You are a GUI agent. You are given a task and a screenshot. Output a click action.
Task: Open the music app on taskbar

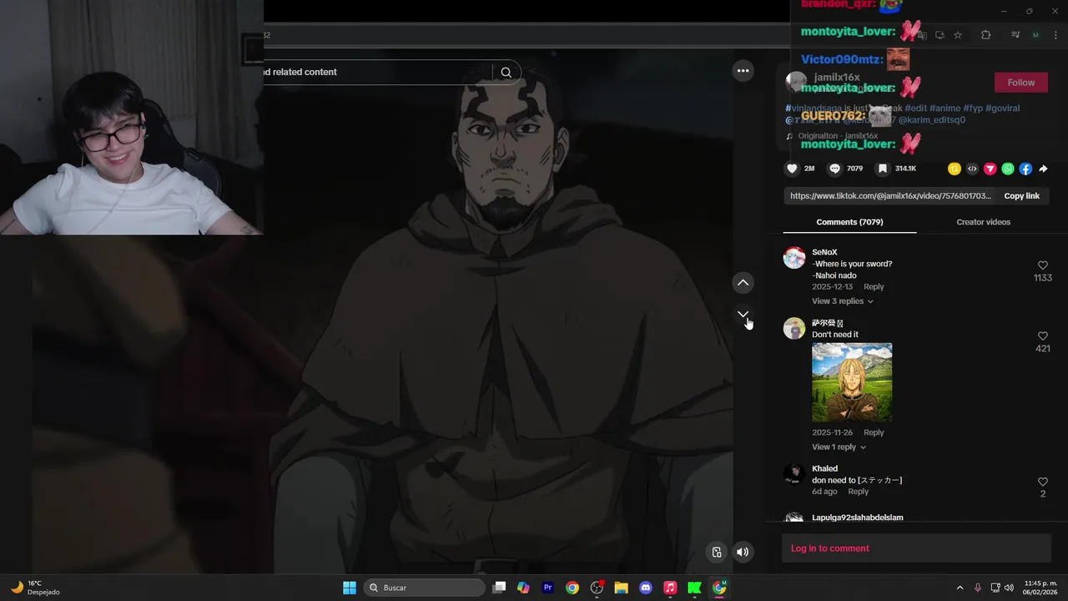pos(670,588)
